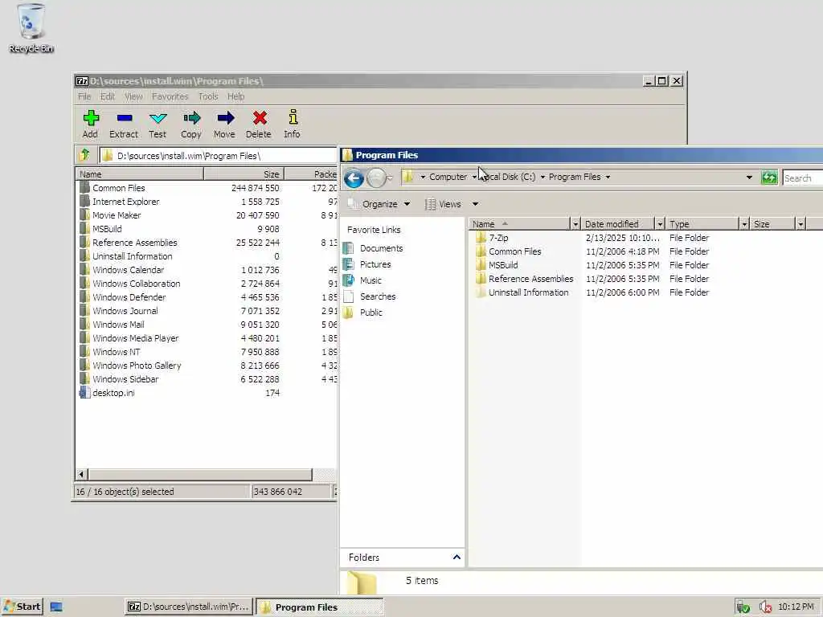The width and height of the screenshot is (823, 617).
Task: Select Reference Assemblies folder in Explorer
Action: [x=530, y=279]
